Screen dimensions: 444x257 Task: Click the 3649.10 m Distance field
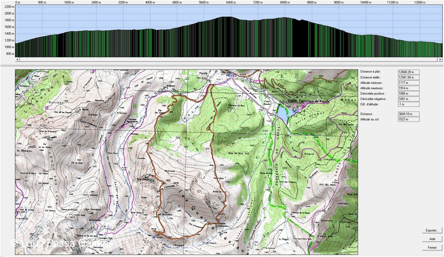(409, 114)
